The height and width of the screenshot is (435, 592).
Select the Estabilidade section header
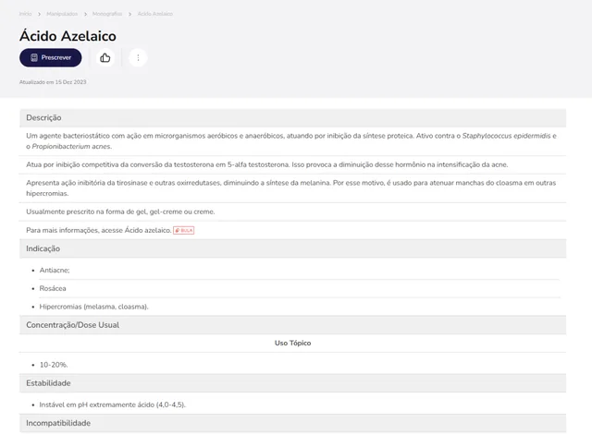[x=292, y=383]
